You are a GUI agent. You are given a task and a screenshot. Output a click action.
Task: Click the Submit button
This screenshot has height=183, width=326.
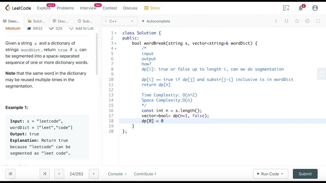click(x=305, y=174)
